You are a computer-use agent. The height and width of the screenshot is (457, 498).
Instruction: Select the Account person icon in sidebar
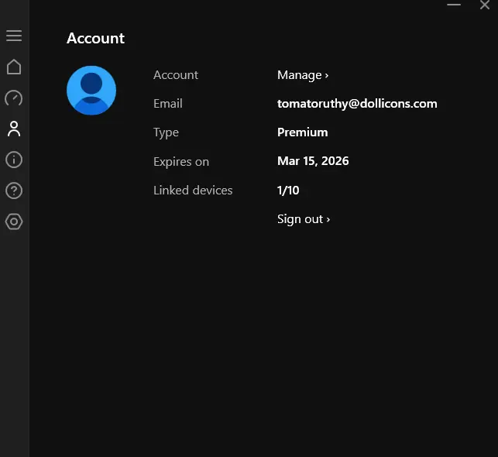(x=14, y=129)
